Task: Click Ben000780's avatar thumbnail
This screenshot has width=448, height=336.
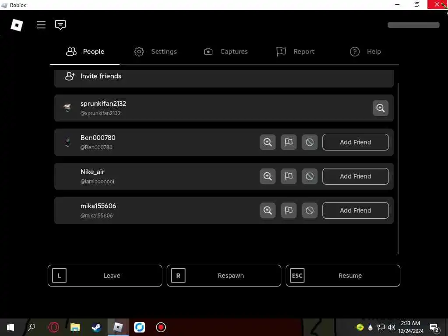Action: (67, 142)
